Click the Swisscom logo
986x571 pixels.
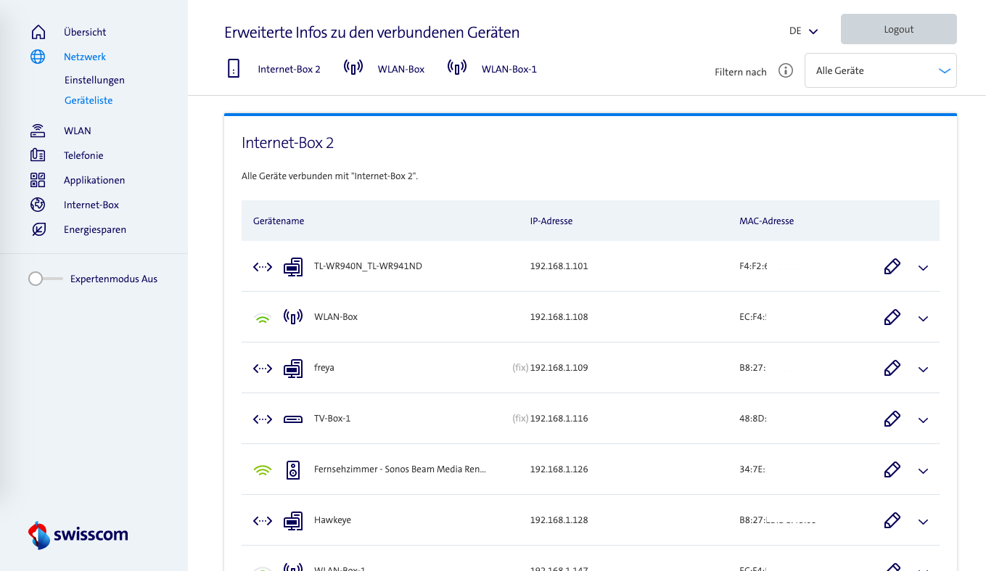click(x=78, y=535)
